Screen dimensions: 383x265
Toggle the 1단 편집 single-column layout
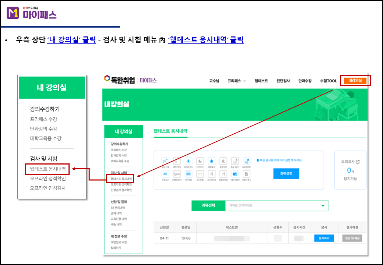[x=188, y=174]
